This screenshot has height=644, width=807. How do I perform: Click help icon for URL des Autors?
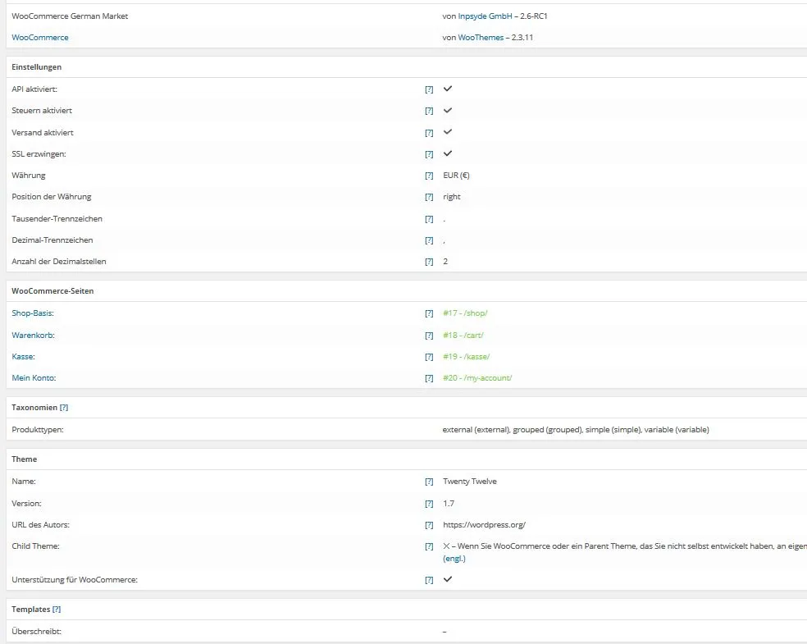[x=429, y=525]
